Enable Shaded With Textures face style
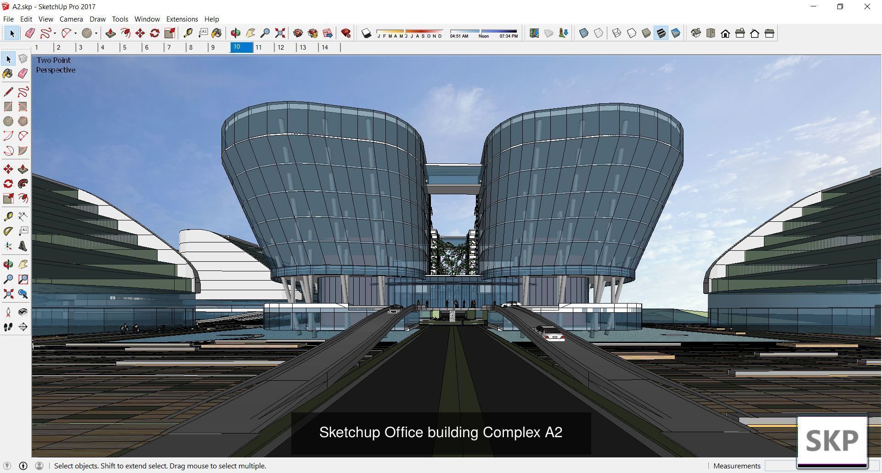 pos(661,33)
